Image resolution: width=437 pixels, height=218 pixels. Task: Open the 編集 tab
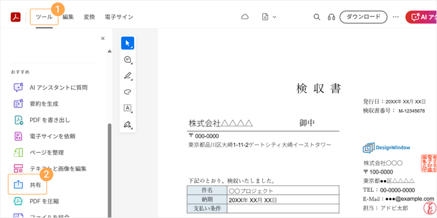click(x=68, y=17)
